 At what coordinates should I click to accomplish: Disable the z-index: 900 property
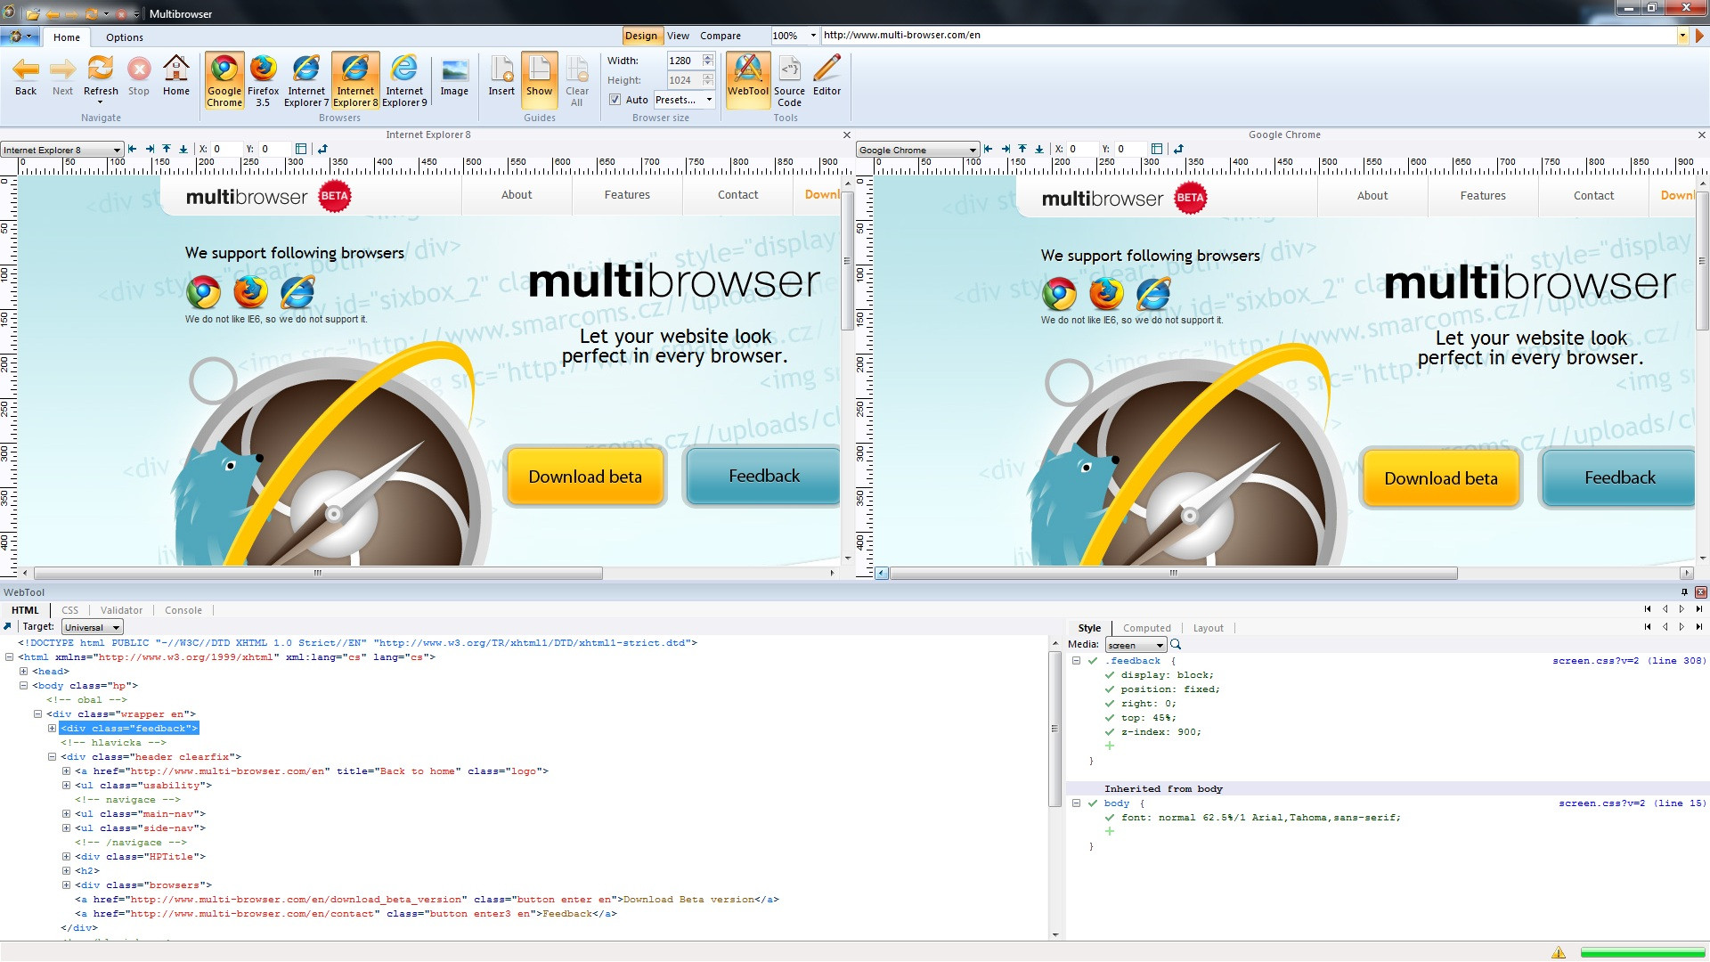click(1110, 731)
